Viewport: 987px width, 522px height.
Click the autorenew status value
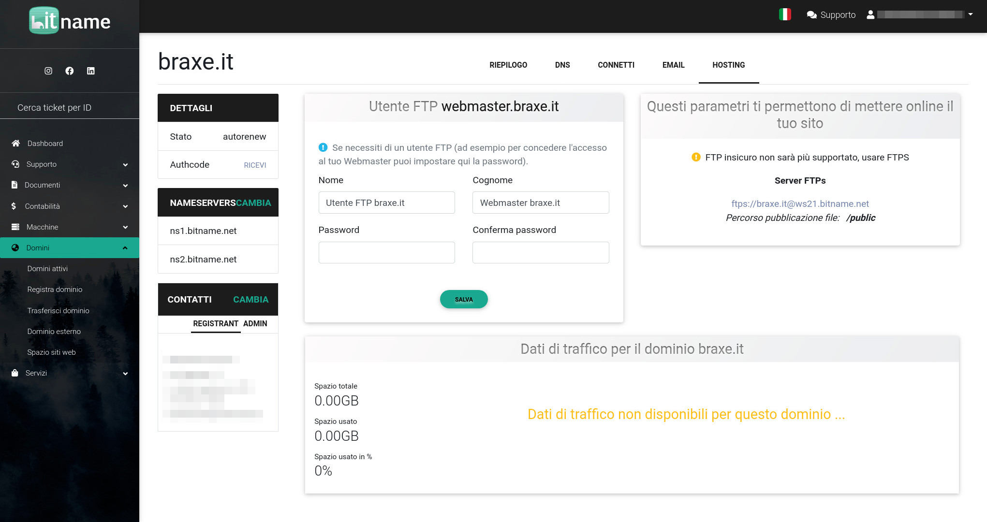244,136
